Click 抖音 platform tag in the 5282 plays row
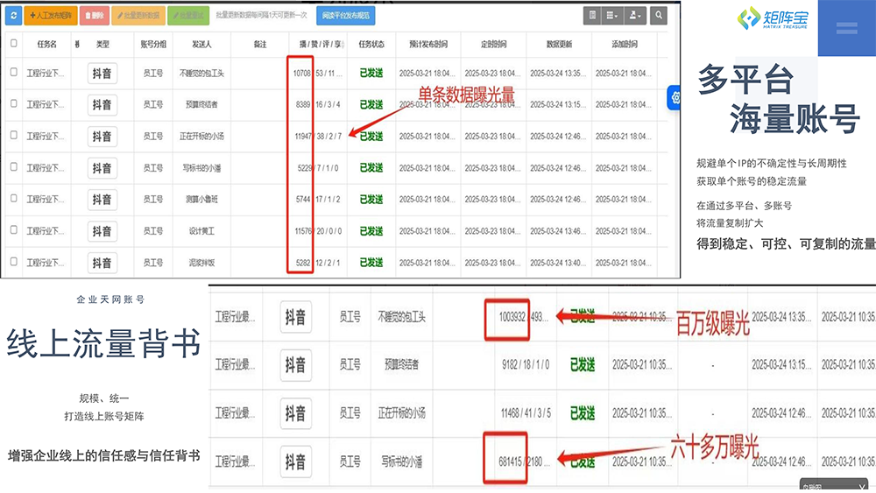 coord(102,263)
